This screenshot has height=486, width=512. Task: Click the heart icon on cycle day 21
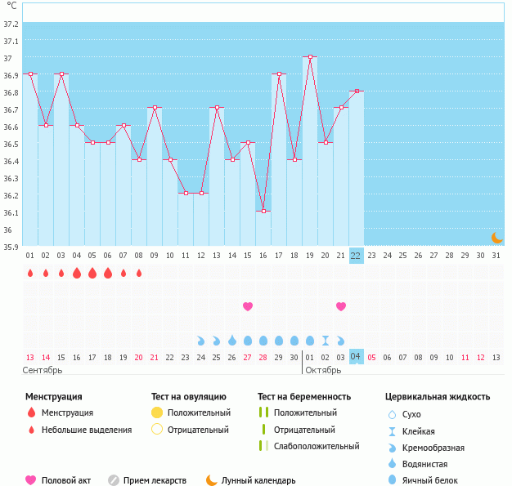coord(341,306)
